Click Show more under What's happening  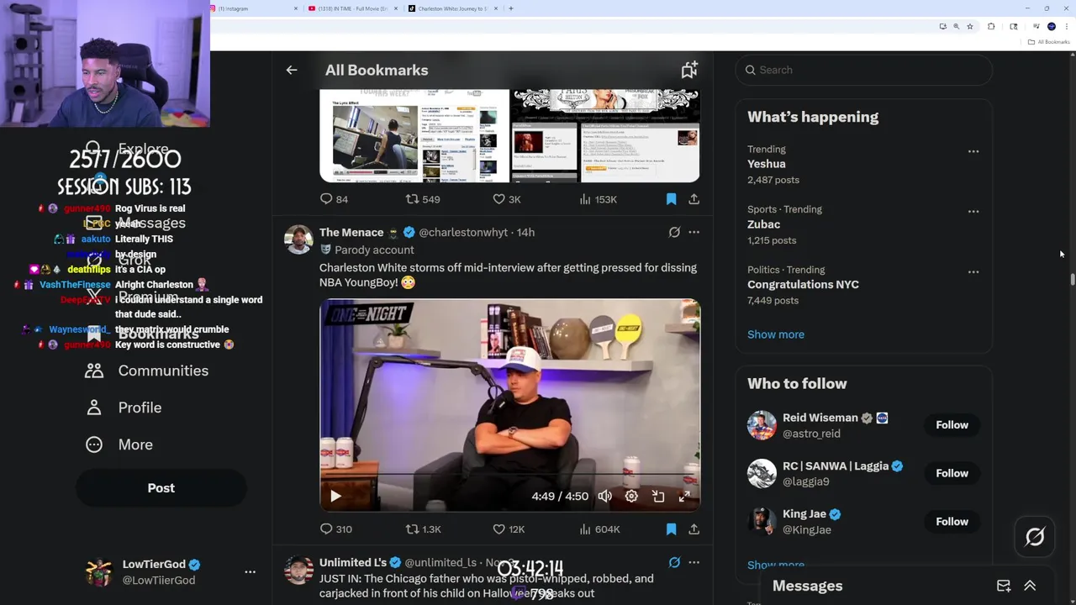coord(776,334)
